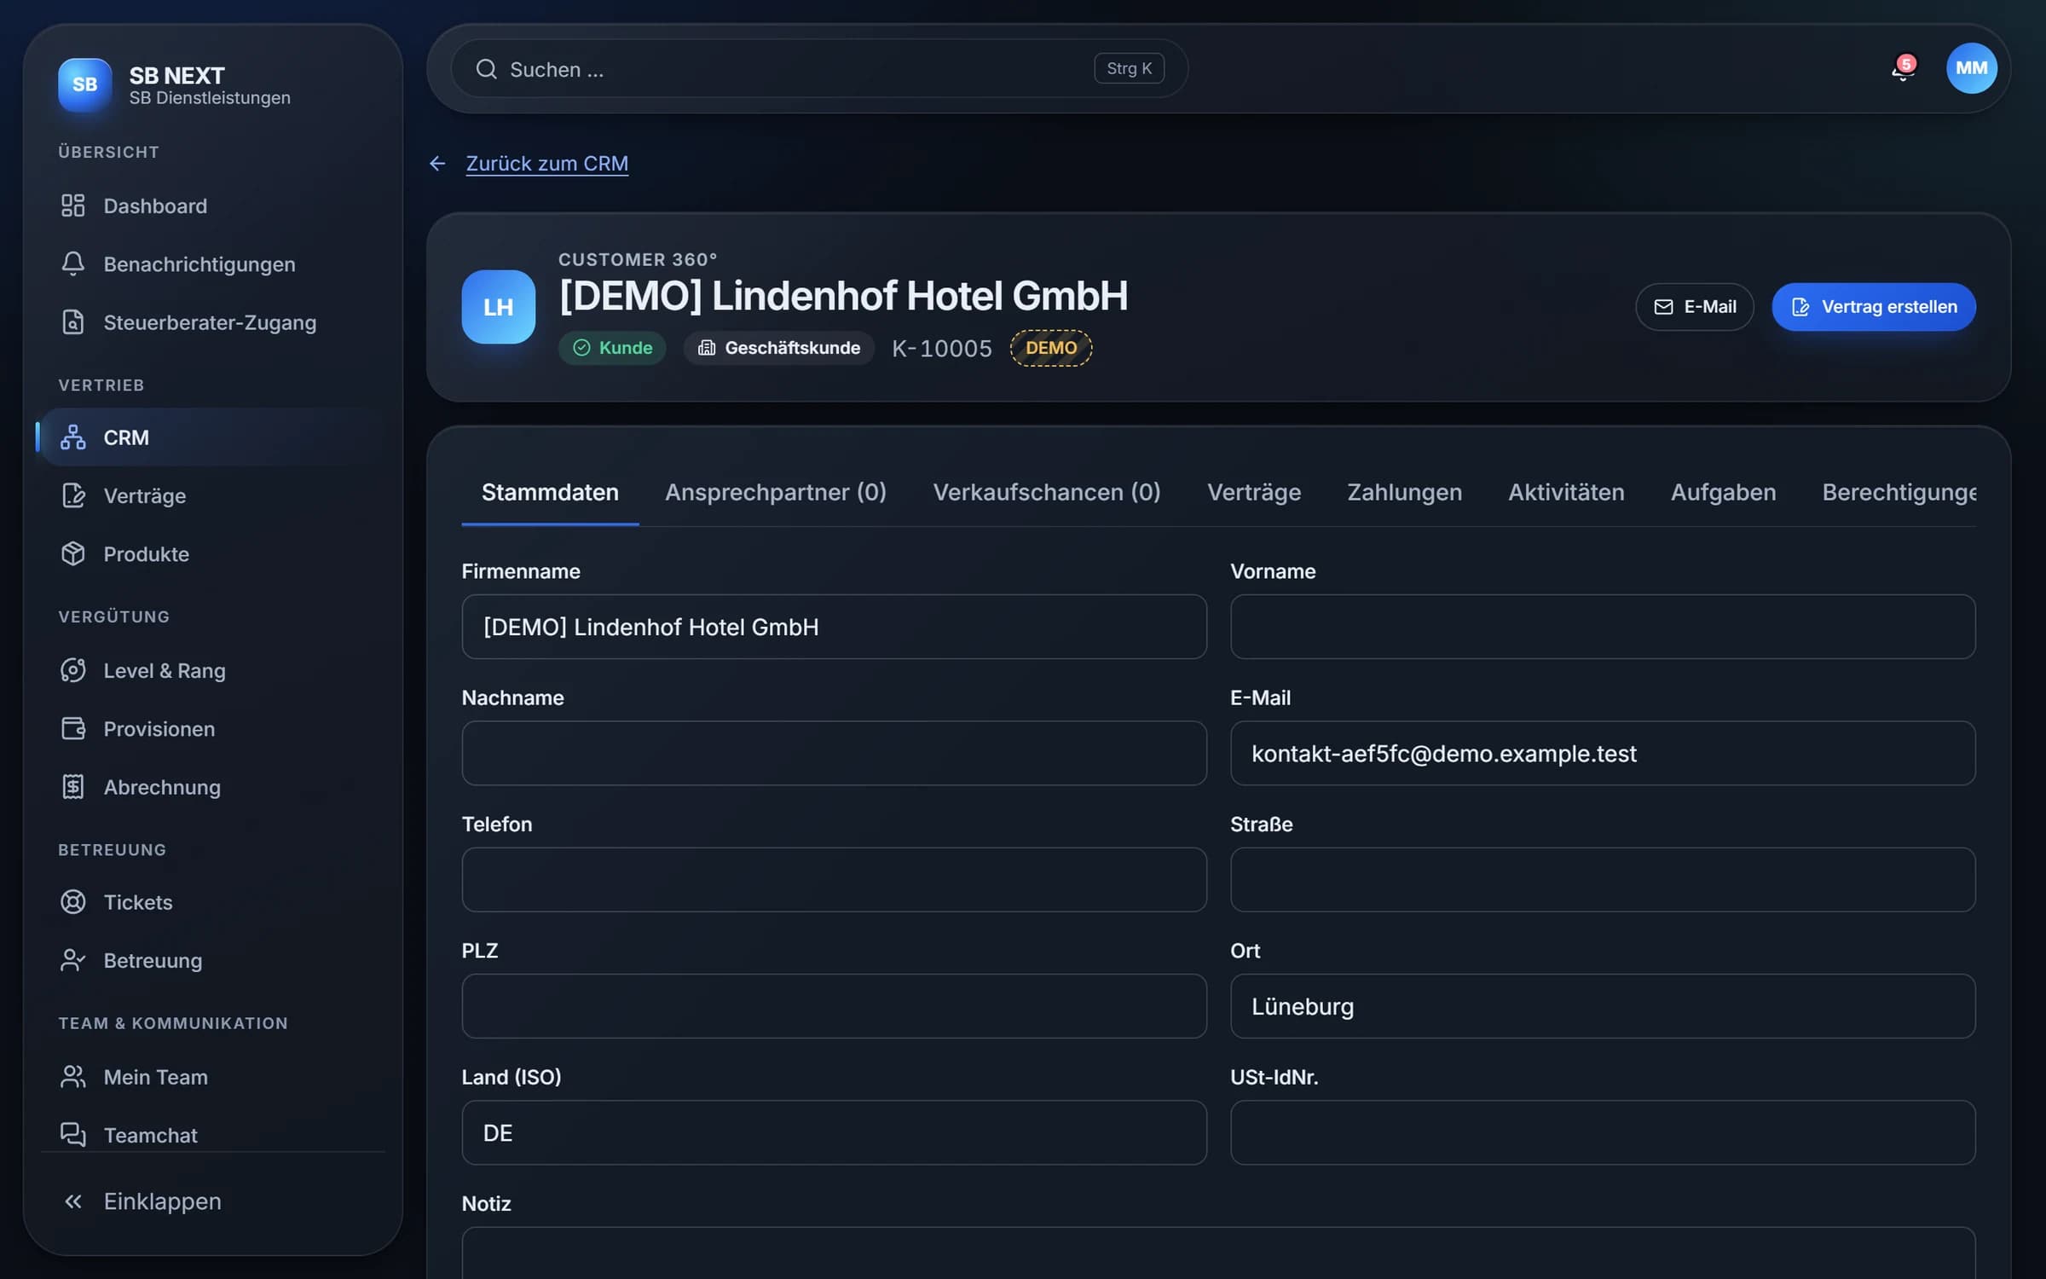Click the back arrow next to Zurück zum CRM

pos(437,163)
